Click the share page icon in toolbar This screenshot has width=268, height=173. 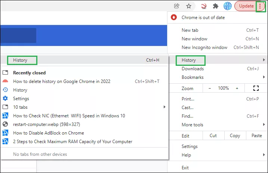(176, 6)
